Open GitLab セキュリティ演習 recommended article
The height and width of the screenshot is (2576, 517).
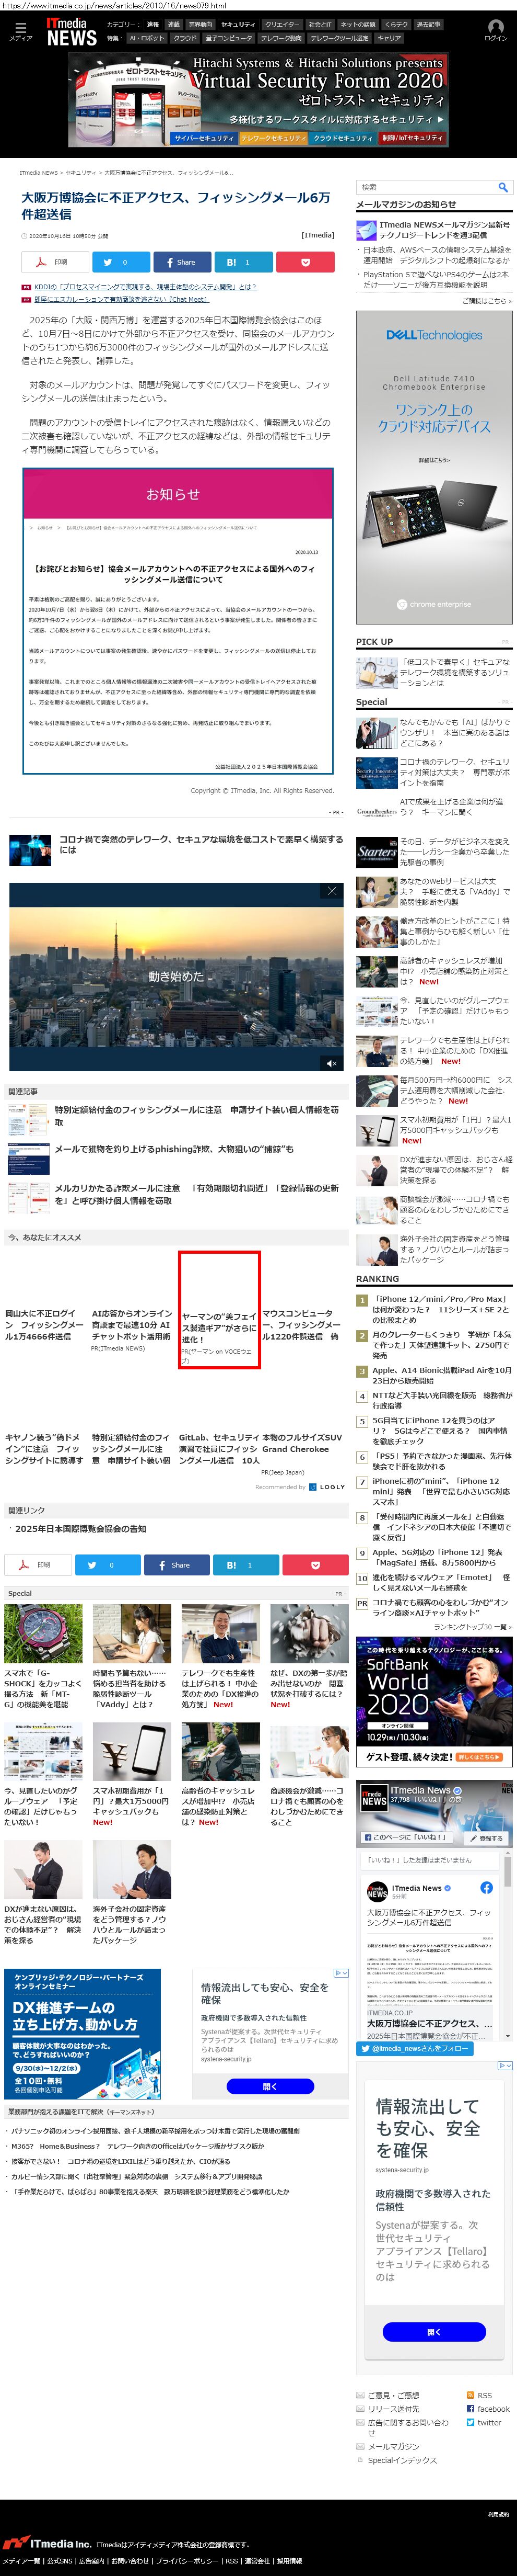(219, 1450)
